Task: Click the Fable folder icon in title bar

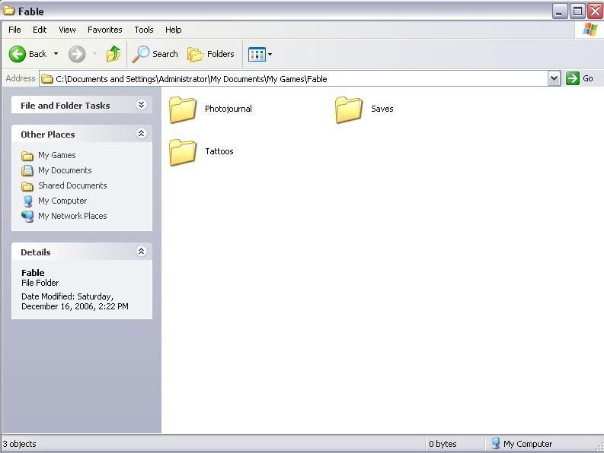Action: click(9, 11)
